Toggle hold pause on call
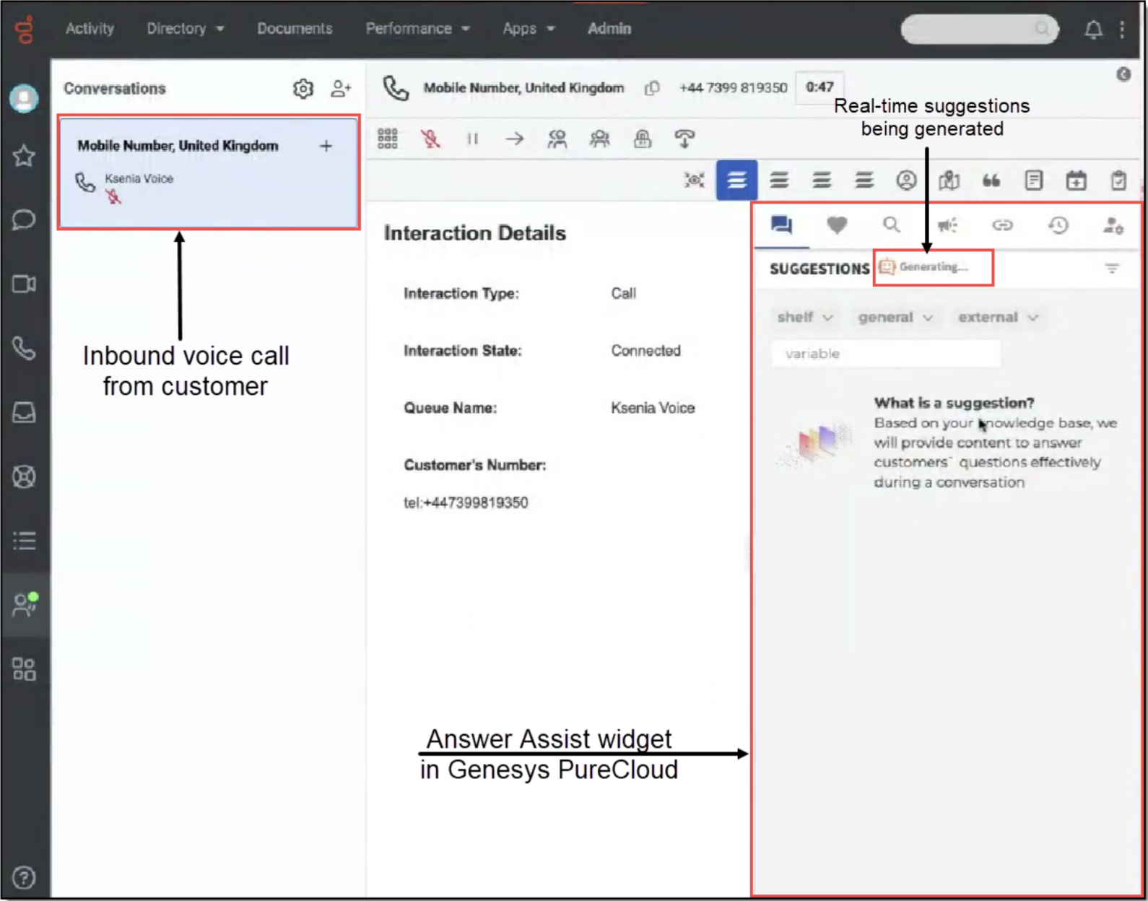This screenshot has height=901, width=1148. coord(473,139)
